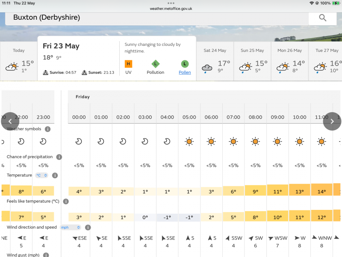Click info icon beside Feels like temperature
This screenshot has width=342, height=257.
pos(66,201)
